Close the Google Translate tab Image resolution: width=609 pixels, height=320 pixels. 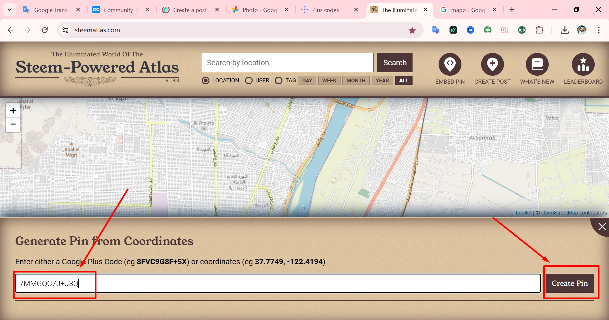(78, 10)
